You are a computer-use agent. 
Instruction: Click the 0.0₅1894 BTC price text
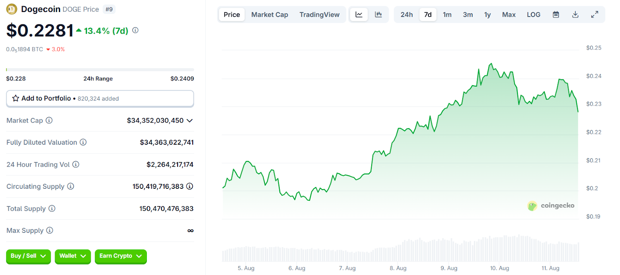click(24, 50)
